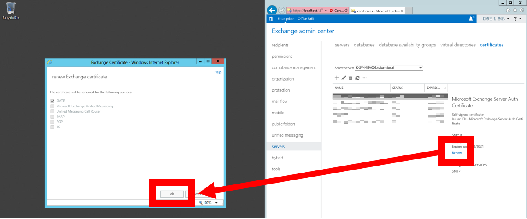The width and height of the screenshot is (527, 219).
Task: Delete the certificate using the trash icon
Action: (x=351, y=78)
